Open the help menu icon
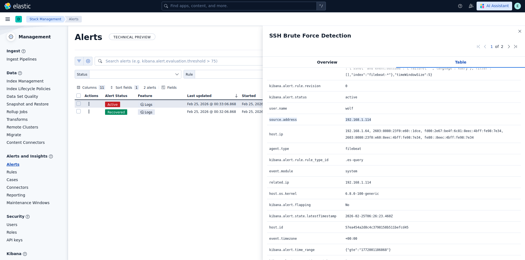The height and width of the screenshot is (260, 525). pos(460,6)
